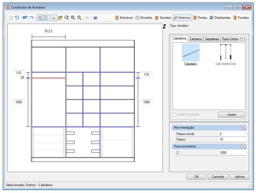Open the Deslizantes section
The image size is (256, 193).
coord(220,18)
